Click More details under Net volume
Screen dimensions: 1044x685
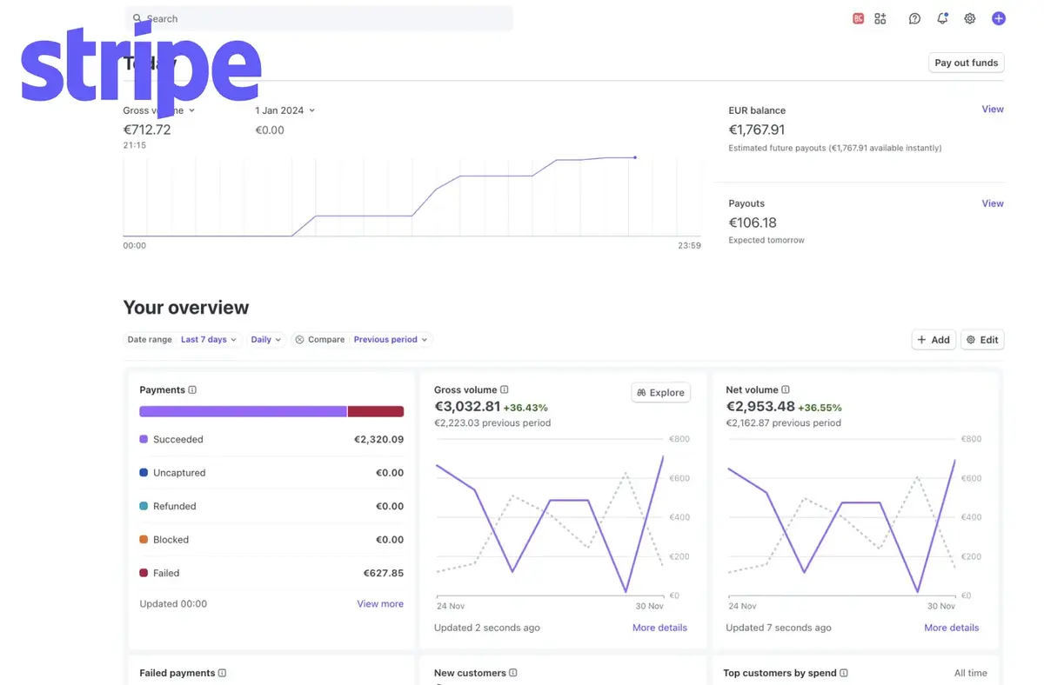pyautogui.click(x=951, y=628)
